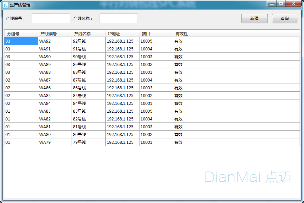Close the 生产线管理 window

coord(294,3)
